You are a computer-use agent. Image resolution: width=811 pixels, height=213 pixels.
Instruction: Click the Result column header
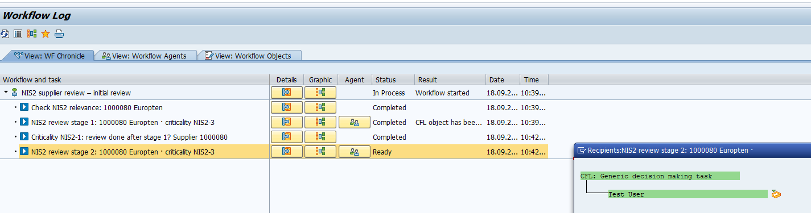pos(450,80)
